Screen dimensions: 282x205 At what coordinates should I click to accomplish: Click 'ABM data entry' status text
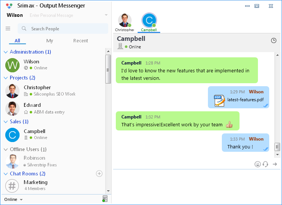click(49, 112)
